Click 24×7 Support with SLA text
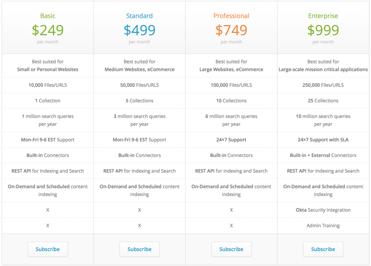The height and width of the screenshot is (266, 371). click(x=323, y=140)
